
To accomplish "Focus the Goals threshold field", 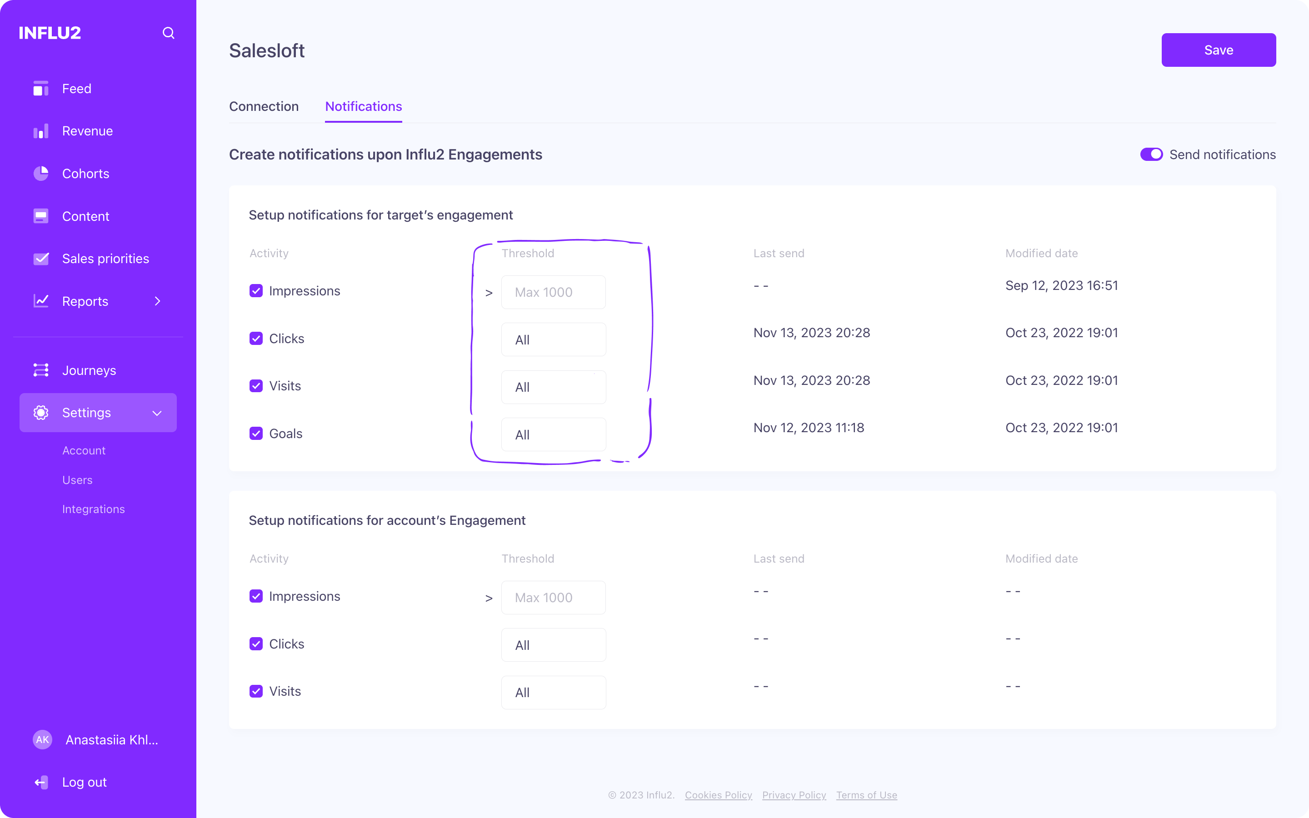I will coord(553,434).
